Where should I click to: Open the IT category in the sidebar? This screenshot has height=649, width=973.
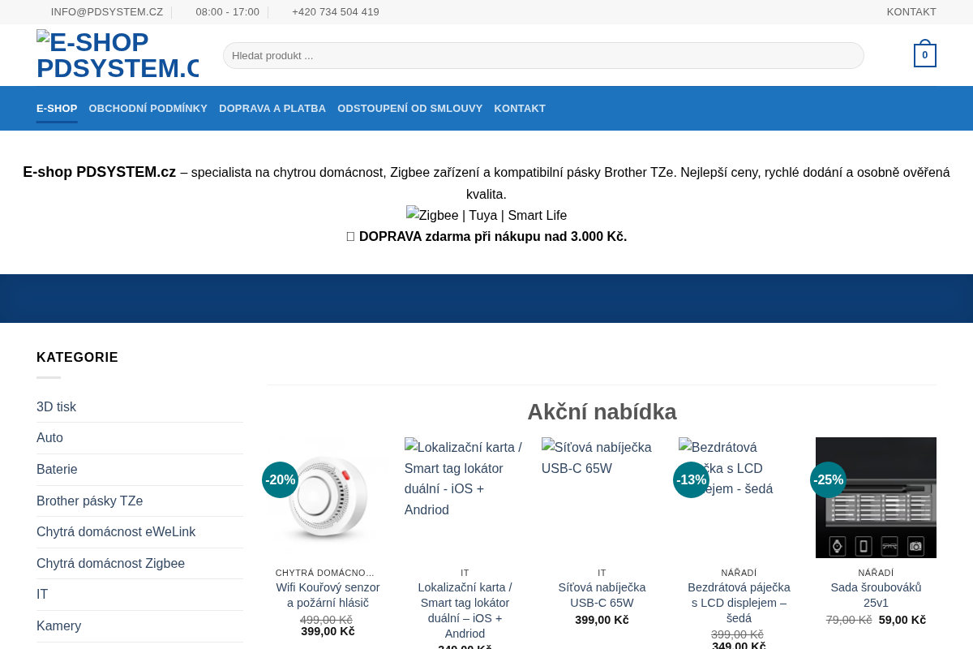(42, 594)
